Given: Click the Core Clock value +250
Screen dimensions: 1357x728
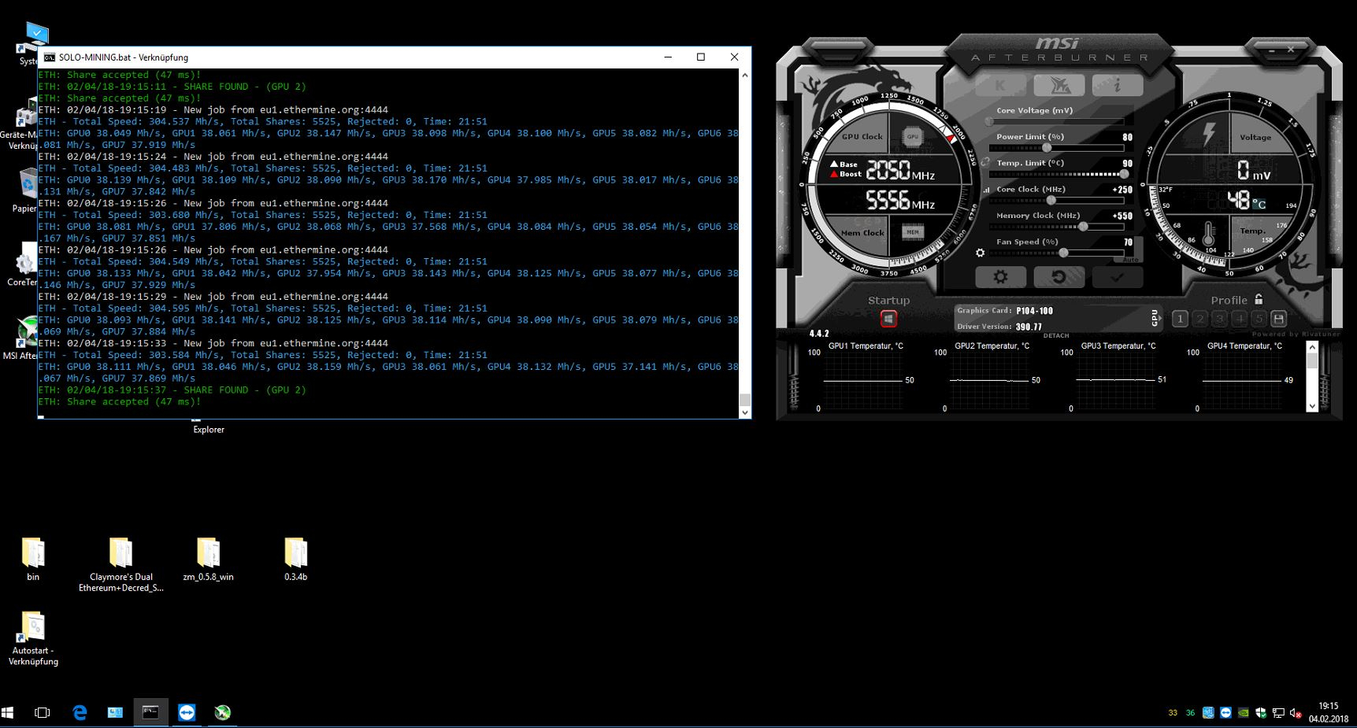Looking at the screenshot, I should pos(1122,190).
